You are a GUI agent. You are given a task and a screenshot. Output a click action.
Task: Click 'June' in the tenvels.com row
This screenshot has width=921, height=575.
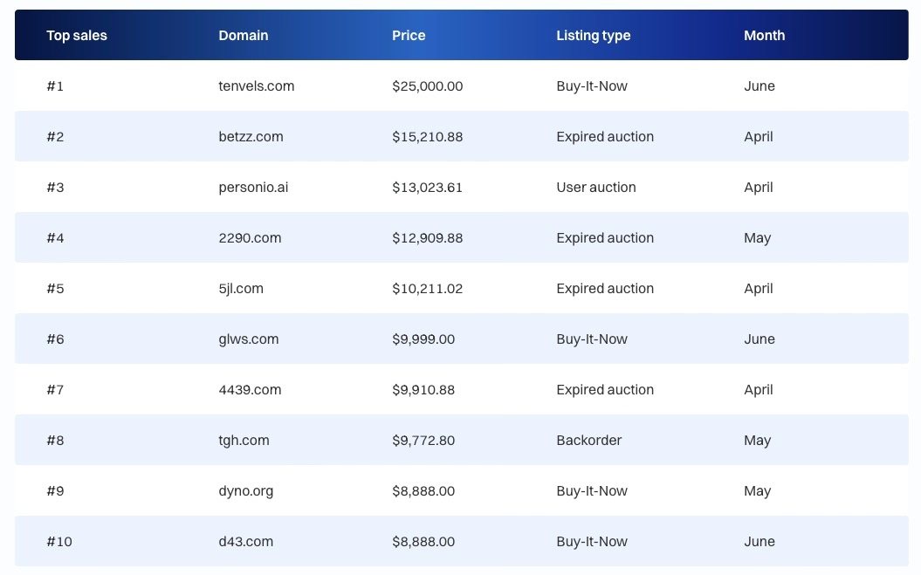click(x=759, y=86)
